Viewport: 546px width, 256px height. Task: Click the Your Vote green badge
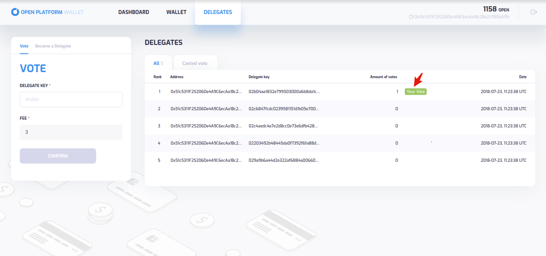click(416, 91)
